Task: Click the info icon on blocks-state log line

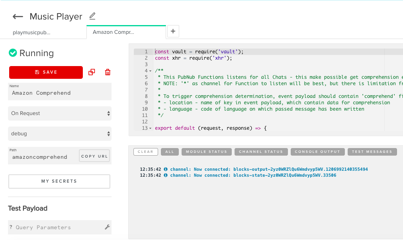Action: [x=166, y=175]
